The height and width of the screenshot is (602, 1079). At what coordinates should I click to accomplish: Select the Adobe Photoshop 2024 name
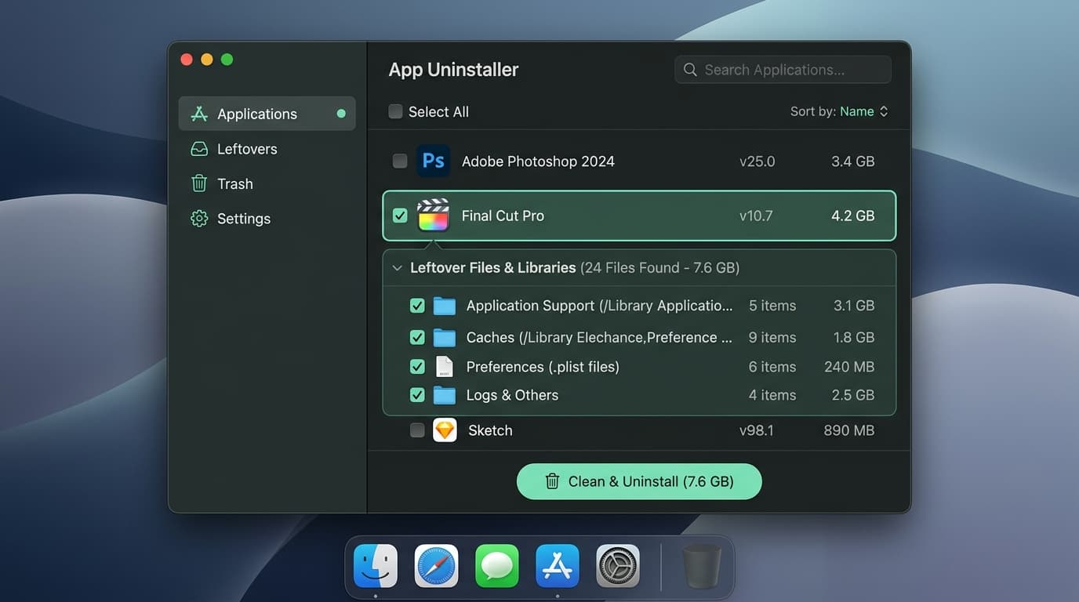[538, 161]
